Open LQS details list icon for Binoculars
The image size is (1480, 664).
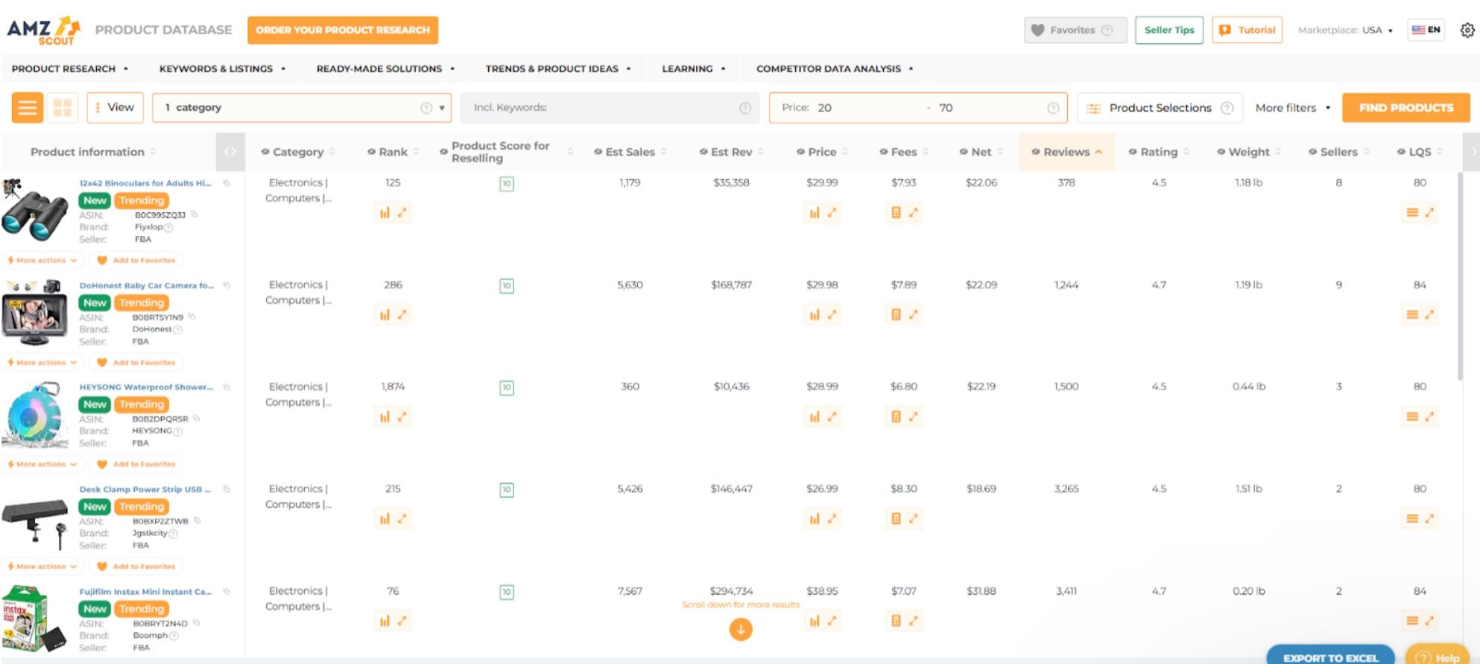tap(1411, 213)
